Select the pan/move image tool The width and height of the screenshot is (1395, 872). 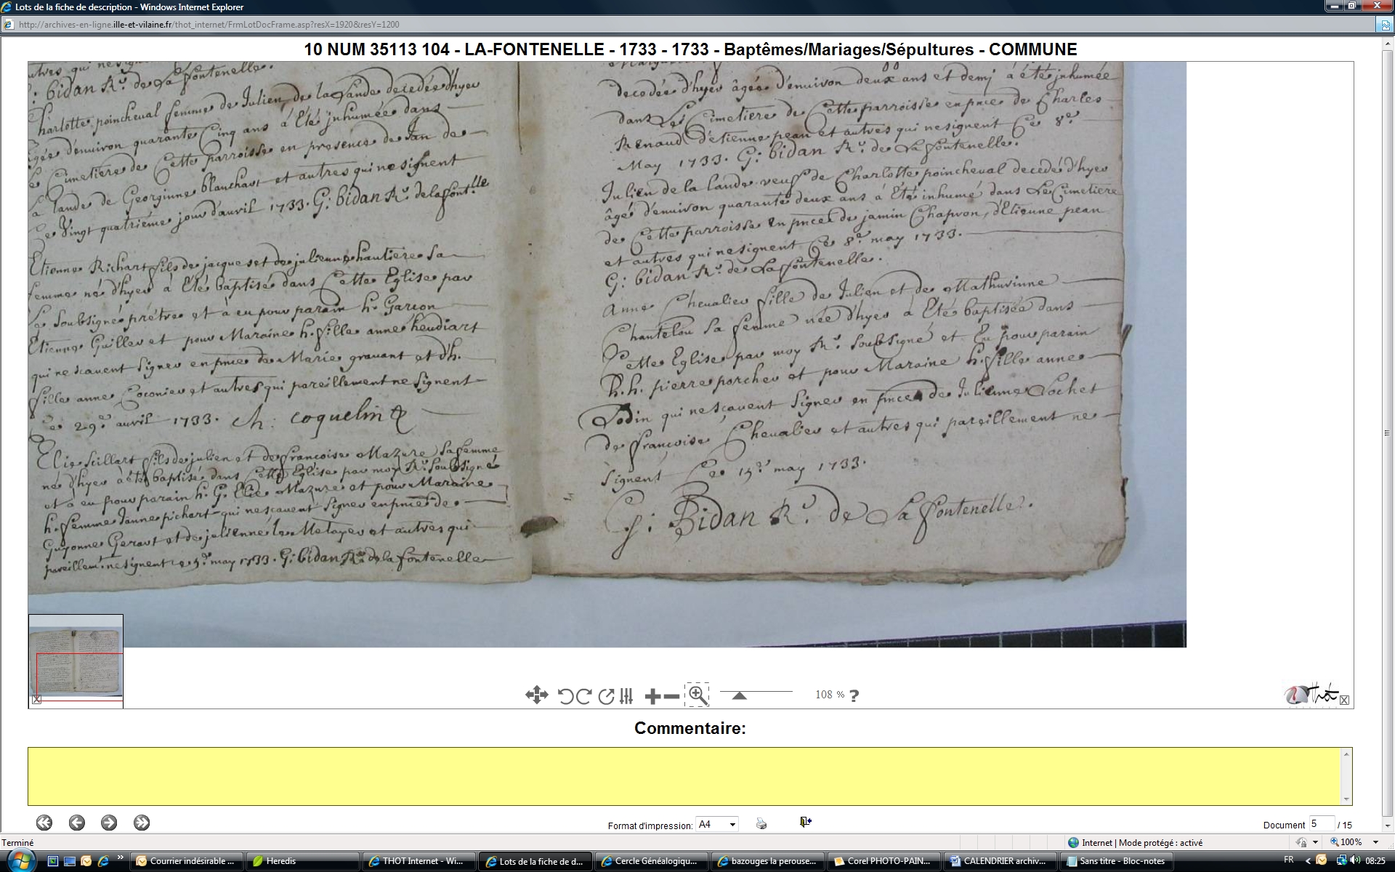point(536,695)
